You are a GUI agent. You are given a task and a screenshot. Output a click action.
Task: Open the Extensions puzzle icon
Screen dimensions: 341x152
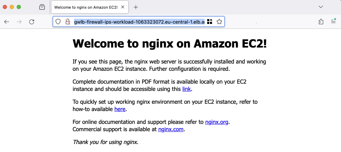coord(321,22)
